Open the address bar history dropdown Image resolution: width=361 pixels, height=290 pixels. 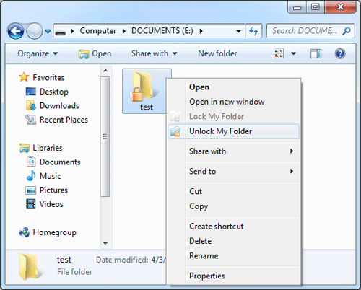tap(238, 31)
